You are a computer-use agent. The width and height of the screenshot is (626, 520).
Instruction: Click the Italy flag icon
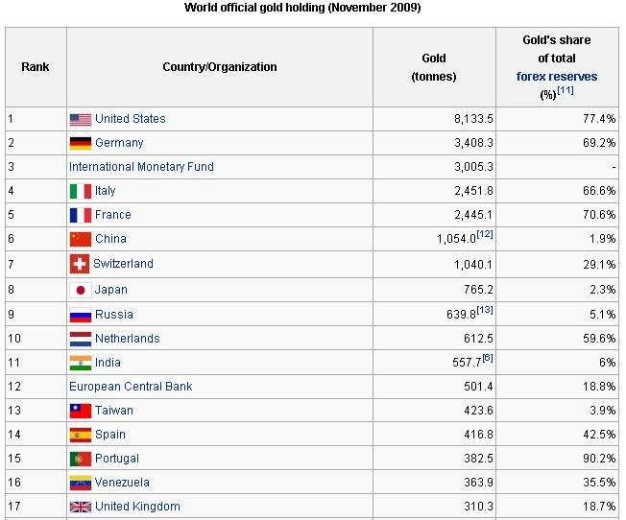[x=81, y=191]
